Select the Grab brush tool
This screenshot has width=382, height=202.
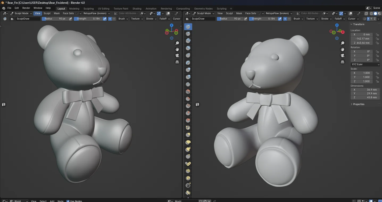(188, 135)
